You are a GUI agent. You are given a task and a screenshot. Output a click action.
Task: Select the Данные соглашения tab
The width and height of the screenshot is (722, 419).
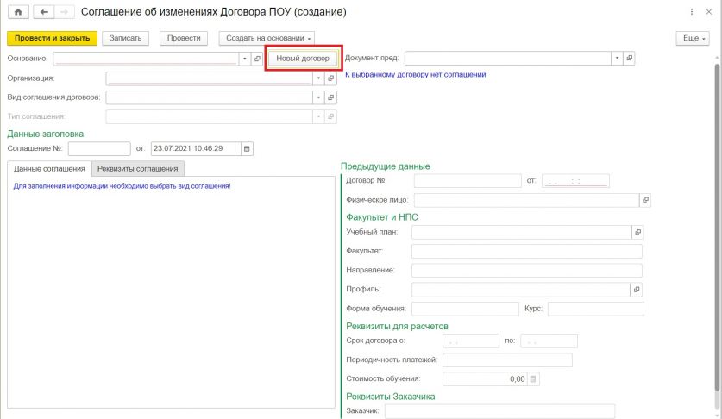49,168
